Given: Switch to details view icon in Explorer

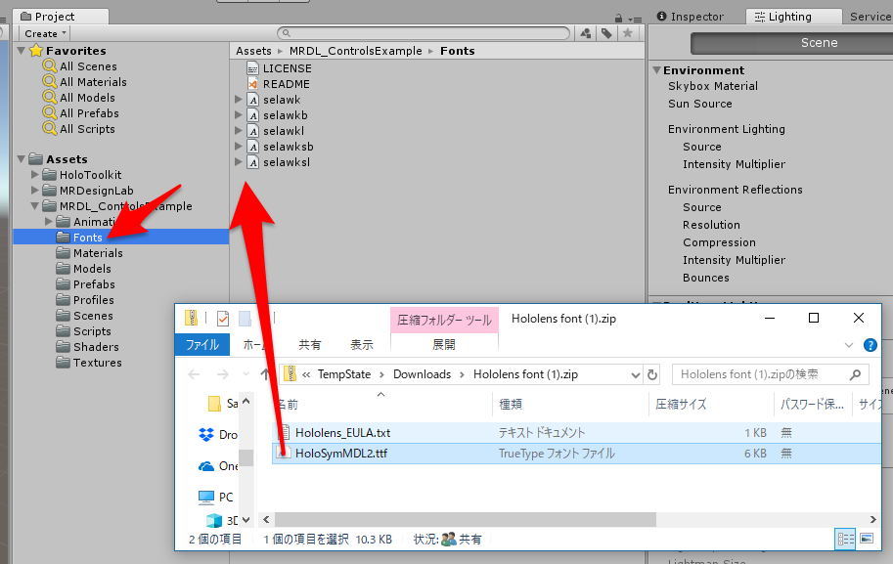Looking at the screenshot, I should click(x=845, y=539).
